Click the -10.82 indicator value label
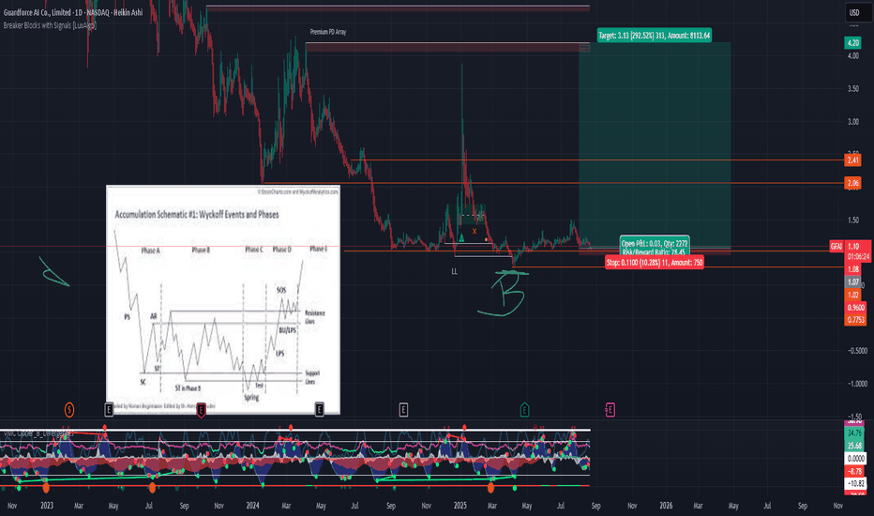 (855, 484)
